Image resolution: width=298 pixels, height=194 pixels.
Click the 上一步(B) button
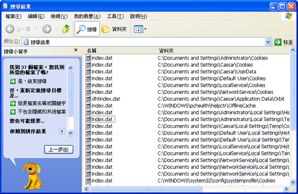[x=59, y=149]
